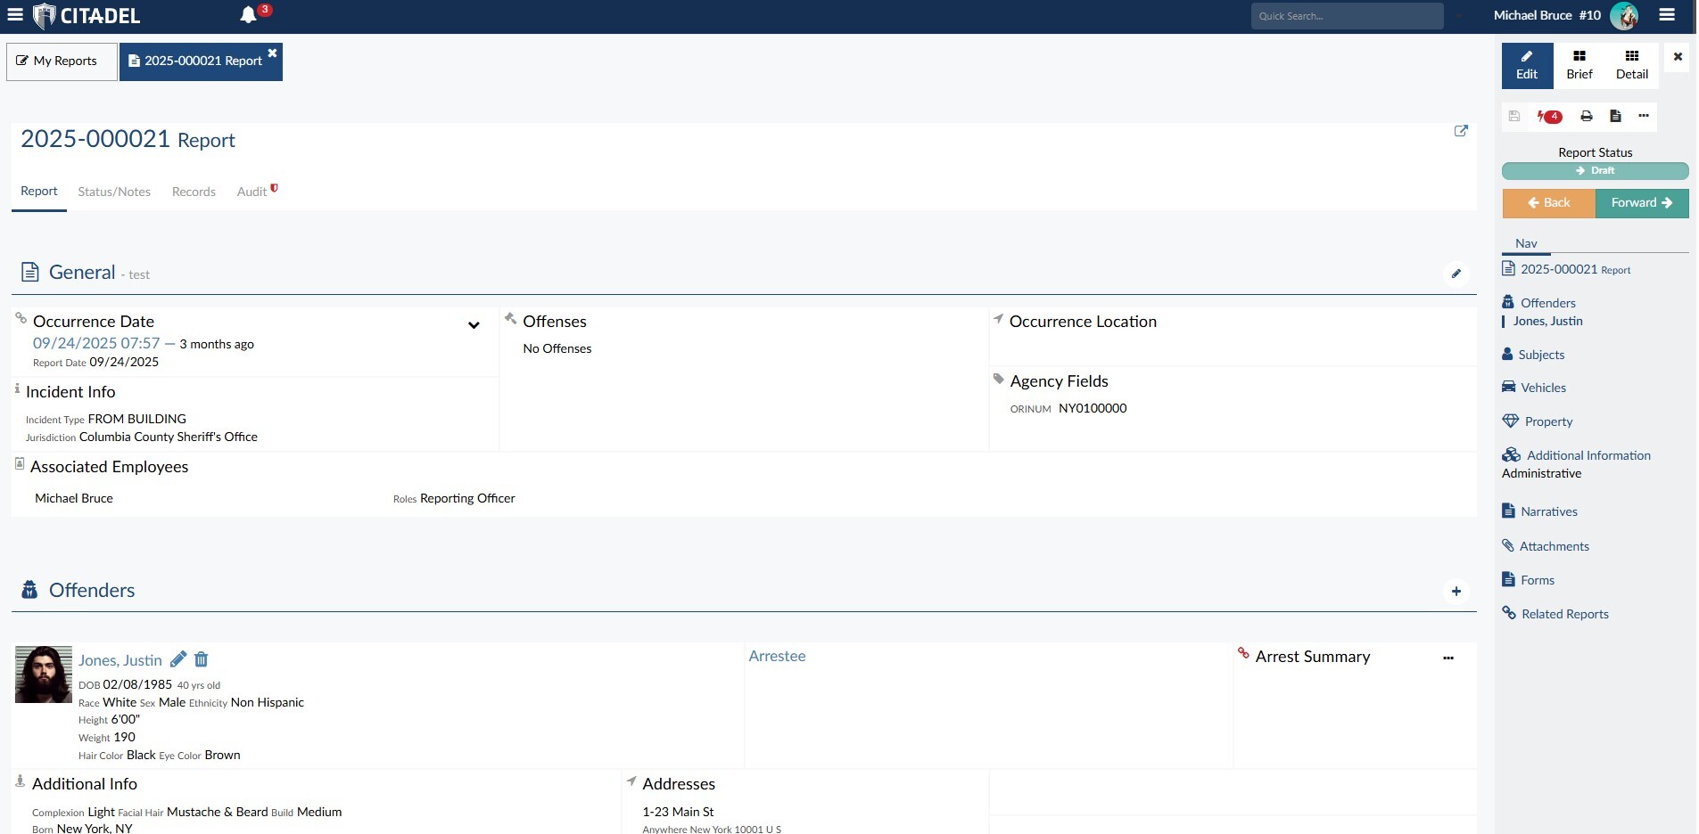The height and width of the screenshot is (834, 1699).
Task: Click the edit pencil on the General section
Action: [1456, 273]
